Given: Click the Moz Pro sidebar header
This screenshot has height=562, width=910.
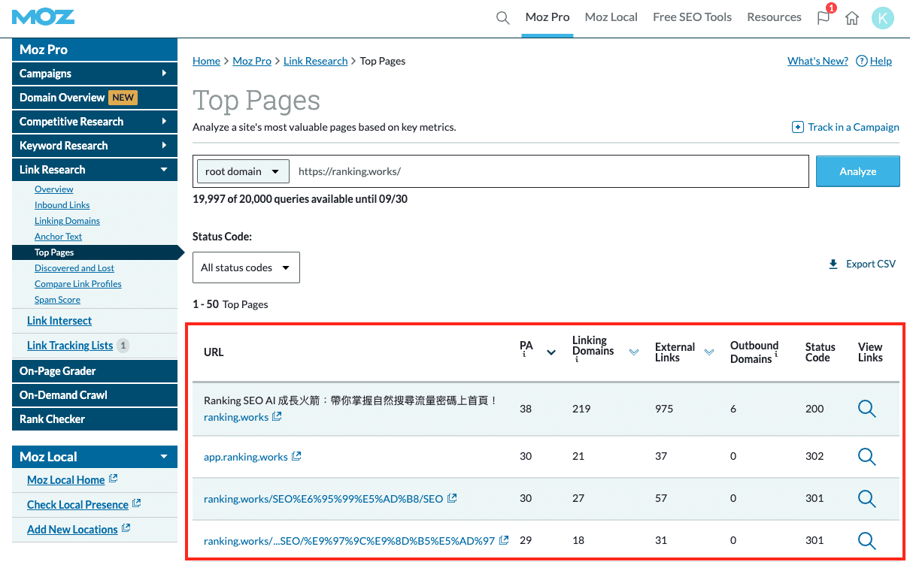Looking at the screenshot, I should click(95, 50).
